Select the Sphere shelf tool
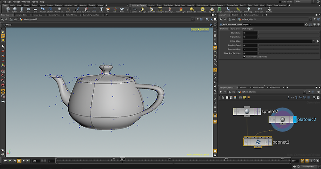 point(15,10)
